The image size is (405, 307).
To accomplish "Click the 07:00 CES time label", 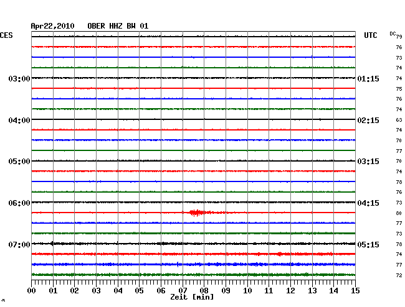I will coord(19,244).
